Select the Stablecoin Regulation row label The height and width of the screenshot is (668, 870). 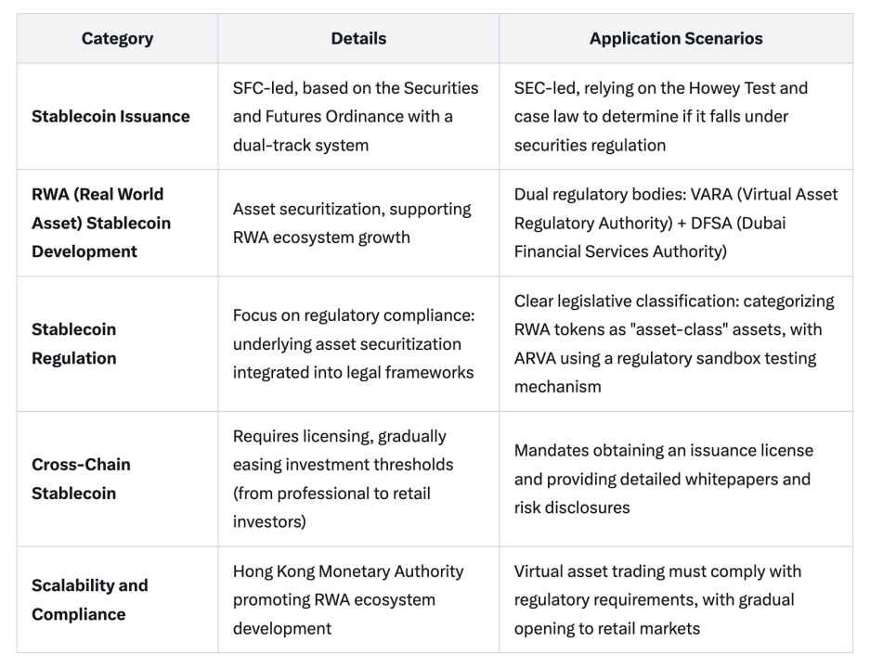[74, 343]
